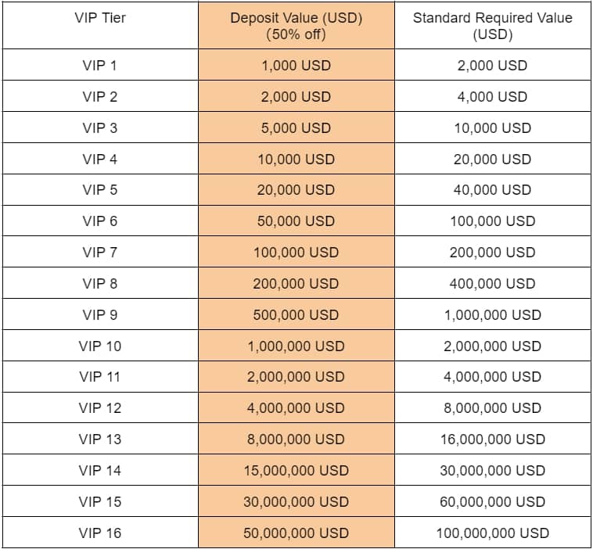Click the VIP 10 row label

(99, 346)
